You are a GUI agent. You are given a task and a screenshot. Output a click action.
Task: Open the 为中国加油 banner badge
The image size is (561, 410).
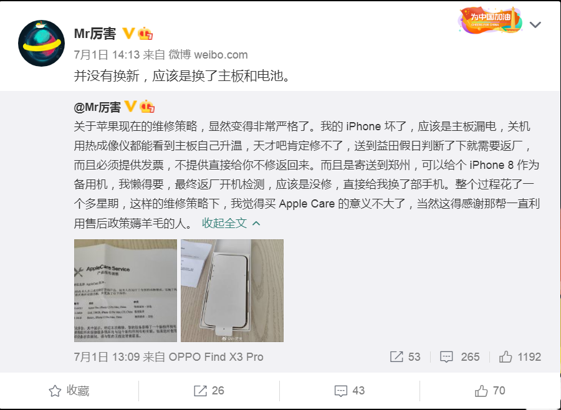[490, 21]
